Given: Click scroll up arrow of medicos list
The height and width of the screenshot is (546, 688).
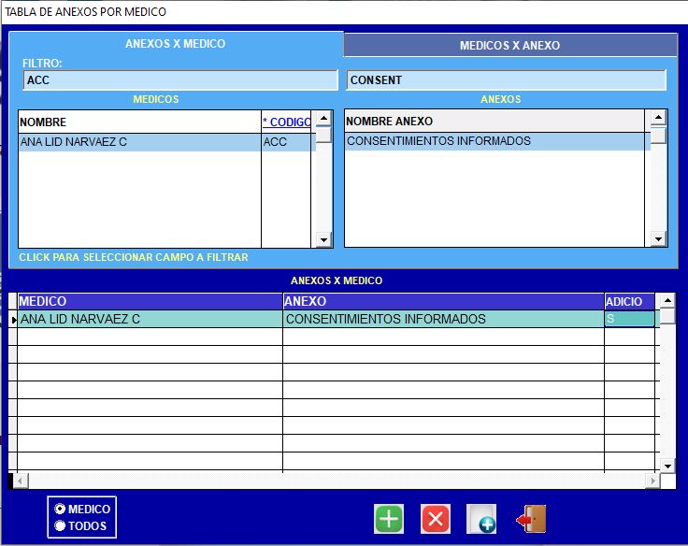Looking at the screenshot, I should pyautogui.click(x=323, y=118).
